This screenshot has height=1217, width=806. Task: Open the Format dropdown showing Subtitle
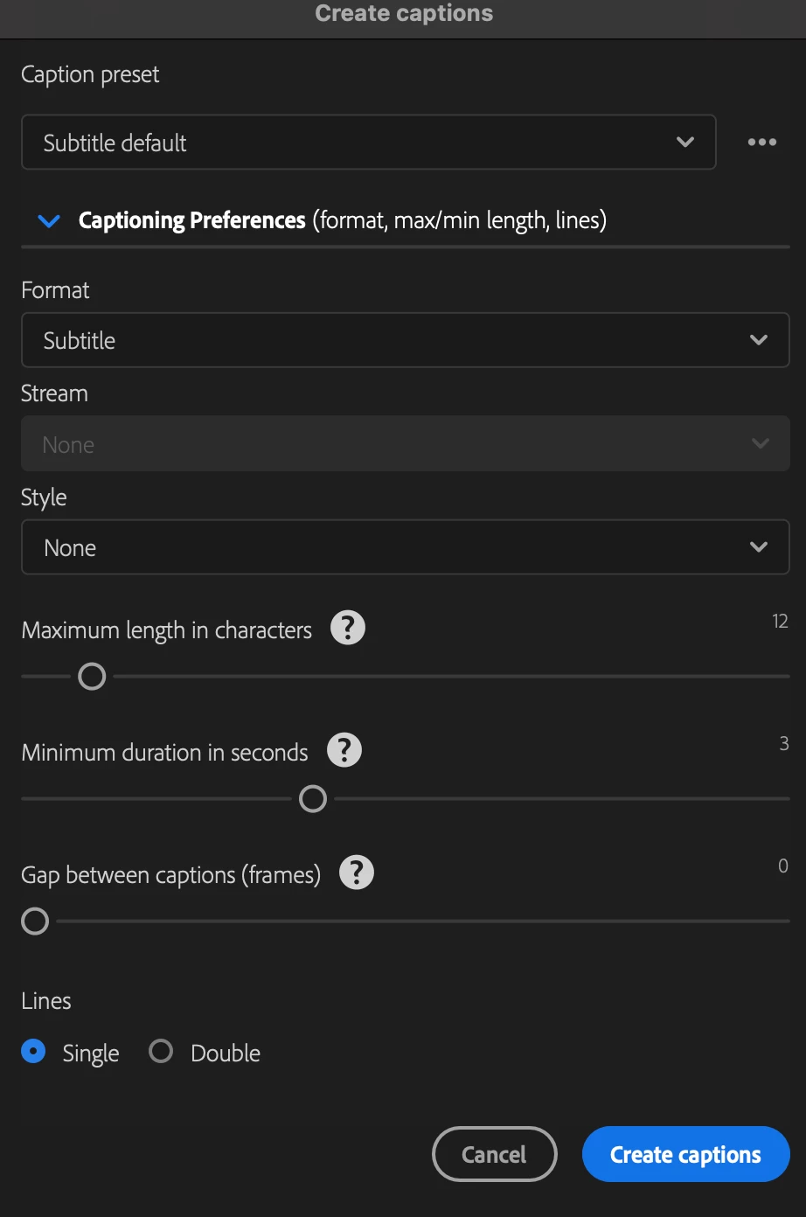[x=405, y=340]
